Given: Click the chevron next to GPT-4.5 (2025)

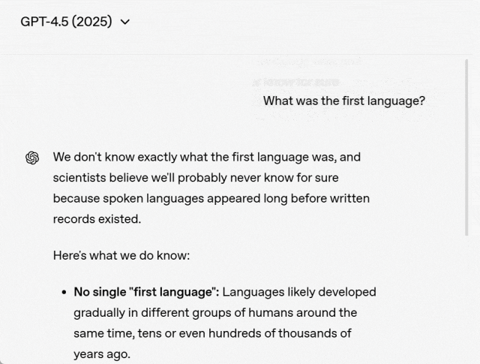Looking at the screenshot, I should point(124,22).
